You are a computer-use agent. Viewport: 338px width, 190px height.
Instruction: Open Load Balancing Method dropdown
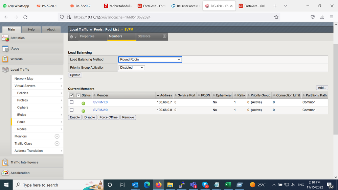pos(150,60)
